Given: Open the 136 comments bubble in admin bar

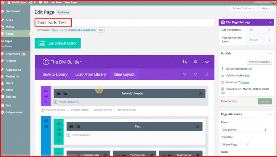Looking at the screenshot, I should (x=43, y=2).
